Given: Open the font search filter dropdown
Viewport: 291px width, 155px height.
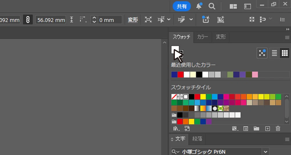Looking at the screenshot, I should [x=175, y=152].
